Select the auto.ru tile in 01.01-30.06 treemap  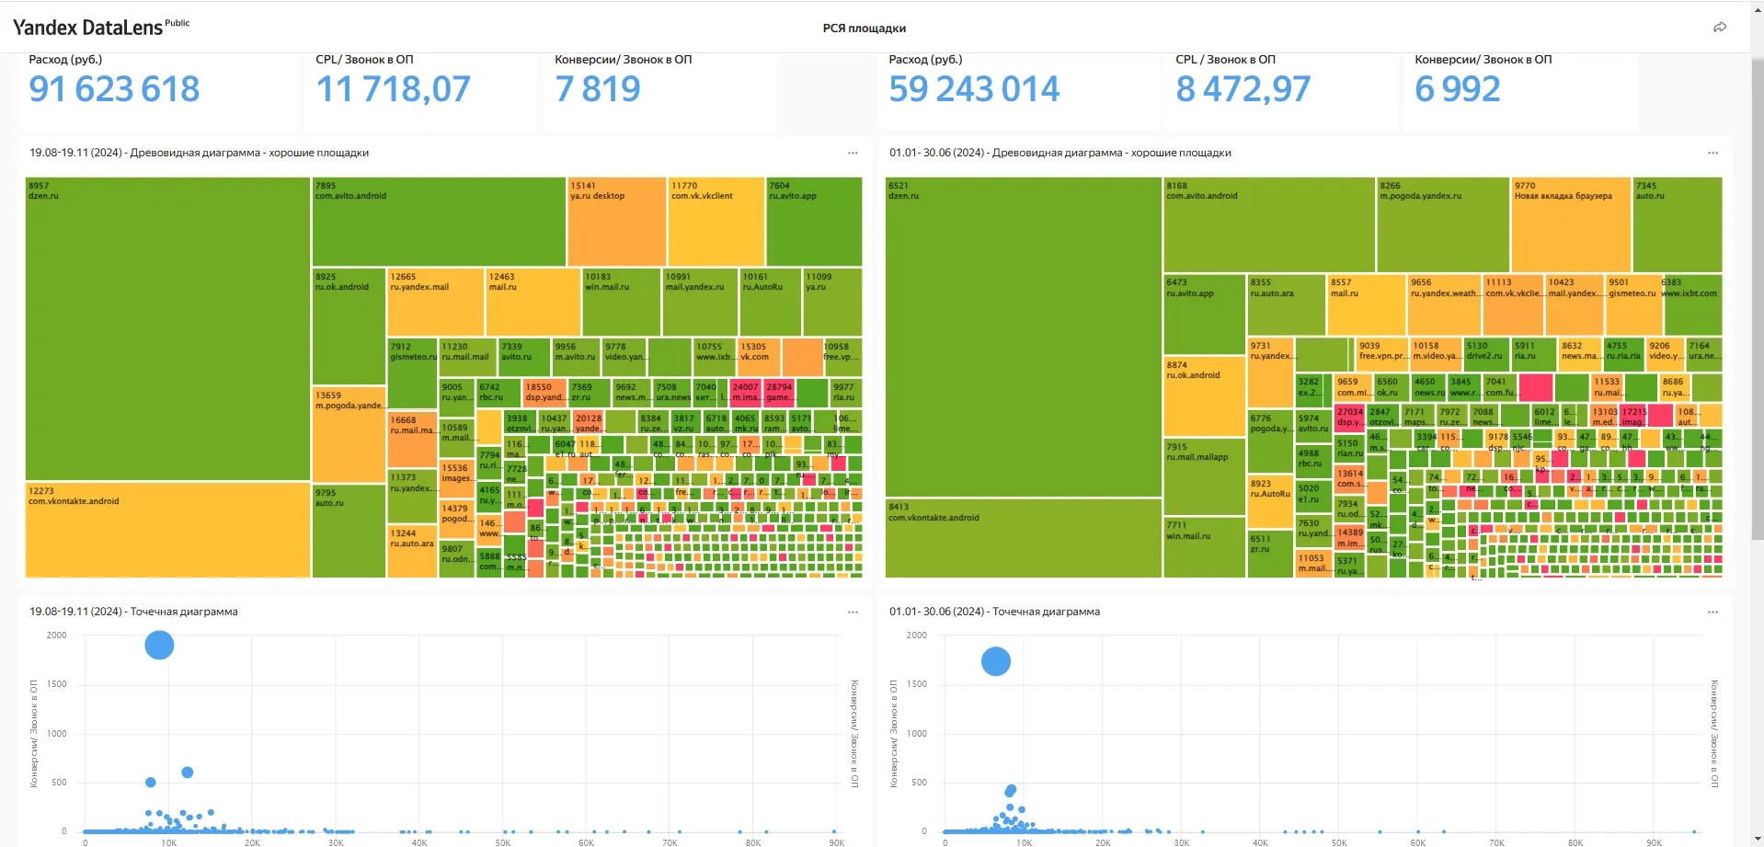[1677, 225]
